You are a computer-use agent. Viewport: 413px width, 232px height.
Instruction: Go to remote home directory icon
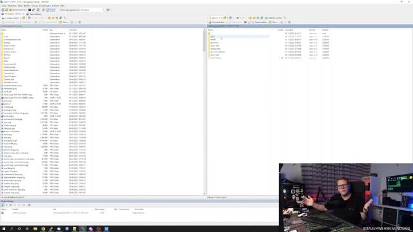(x=258, y=18)
